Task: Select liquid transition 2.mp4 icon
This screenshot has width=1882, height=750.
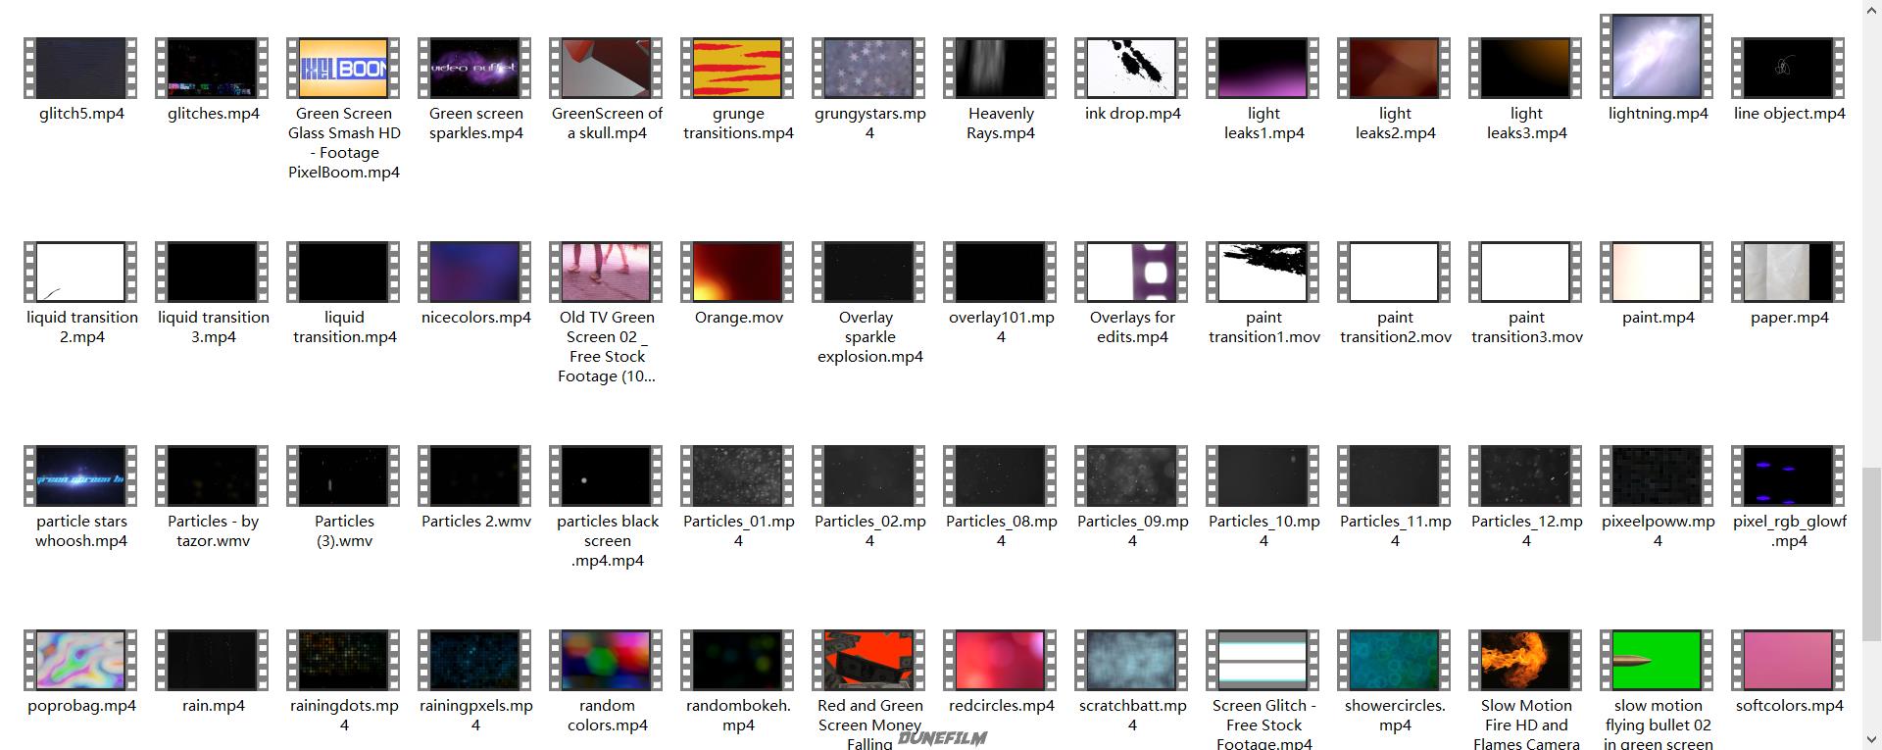Action: click(81, 273)
